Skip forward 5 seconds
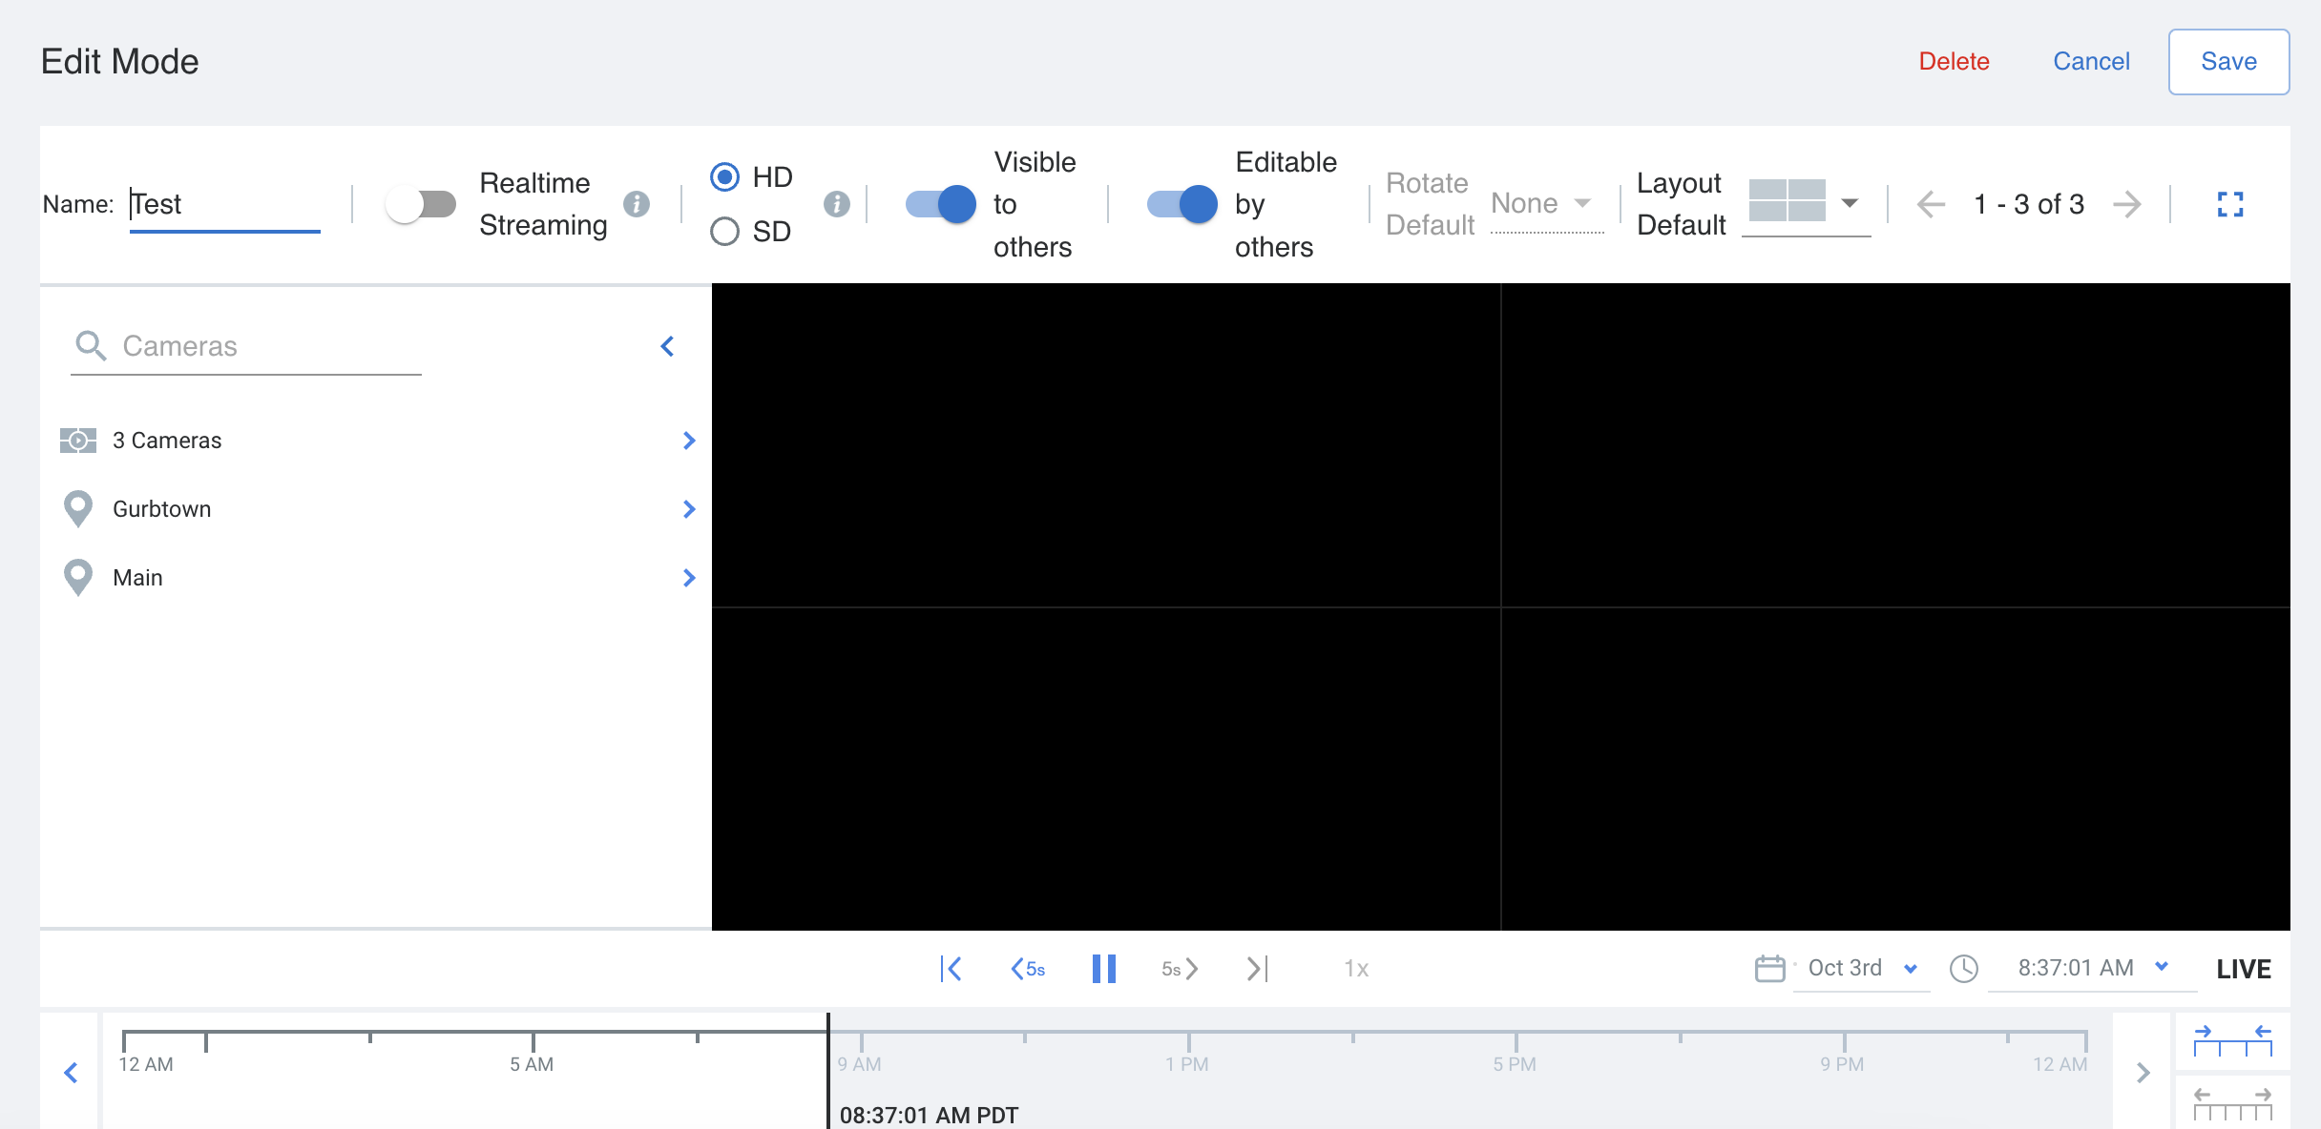2321x1129 pixels. [1181, 969]
